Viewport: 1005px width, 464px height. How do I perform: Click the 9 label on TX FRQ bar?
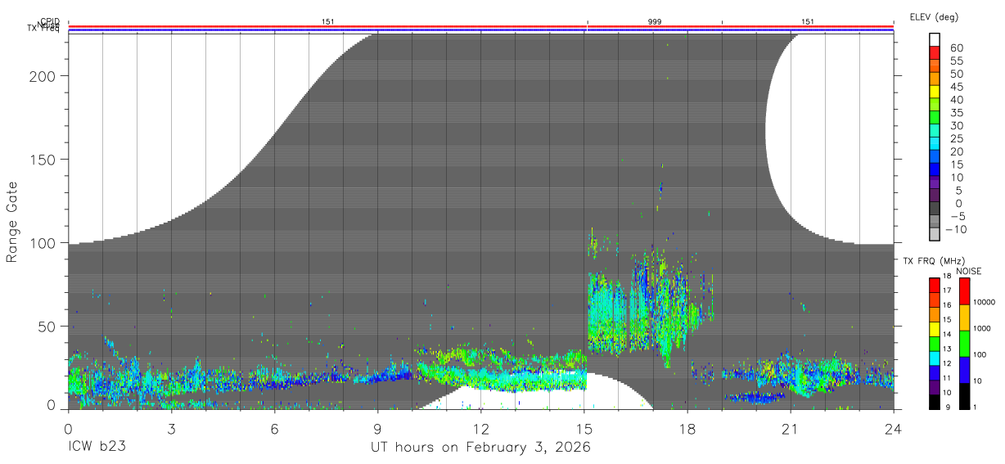(x=948, y=408)
